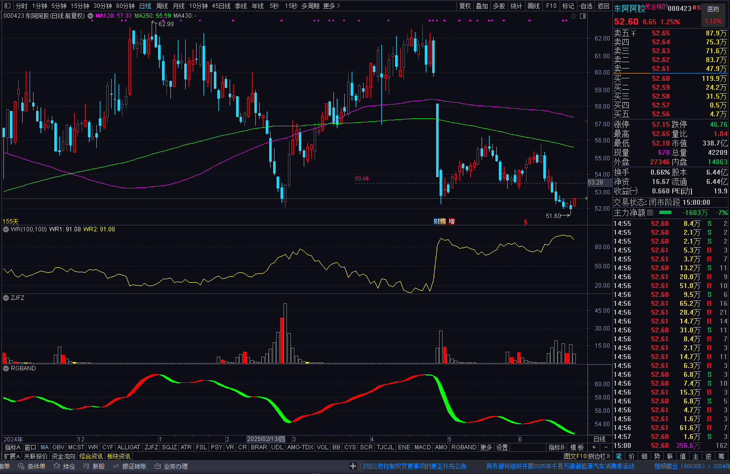Click the R marker next to stock code 000423
730x474 pixels.
pyautogui.click(x=694, y=8)
